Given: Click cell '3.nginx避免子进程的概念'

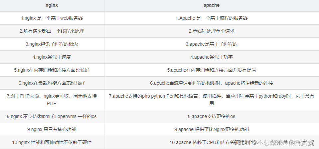Looking at the screenshot, I should coord(52,44).
